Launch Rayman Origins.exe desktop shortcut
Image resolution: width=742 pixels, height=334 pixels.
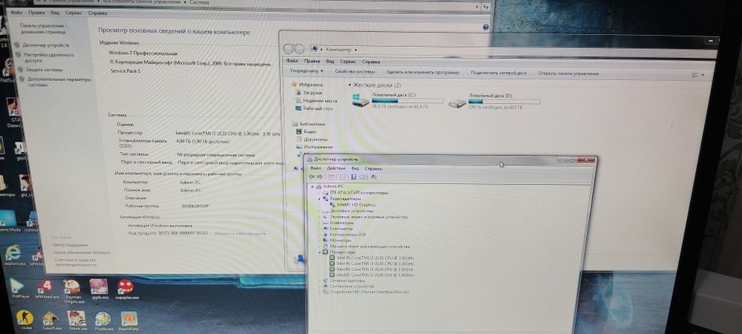point(72,289)
